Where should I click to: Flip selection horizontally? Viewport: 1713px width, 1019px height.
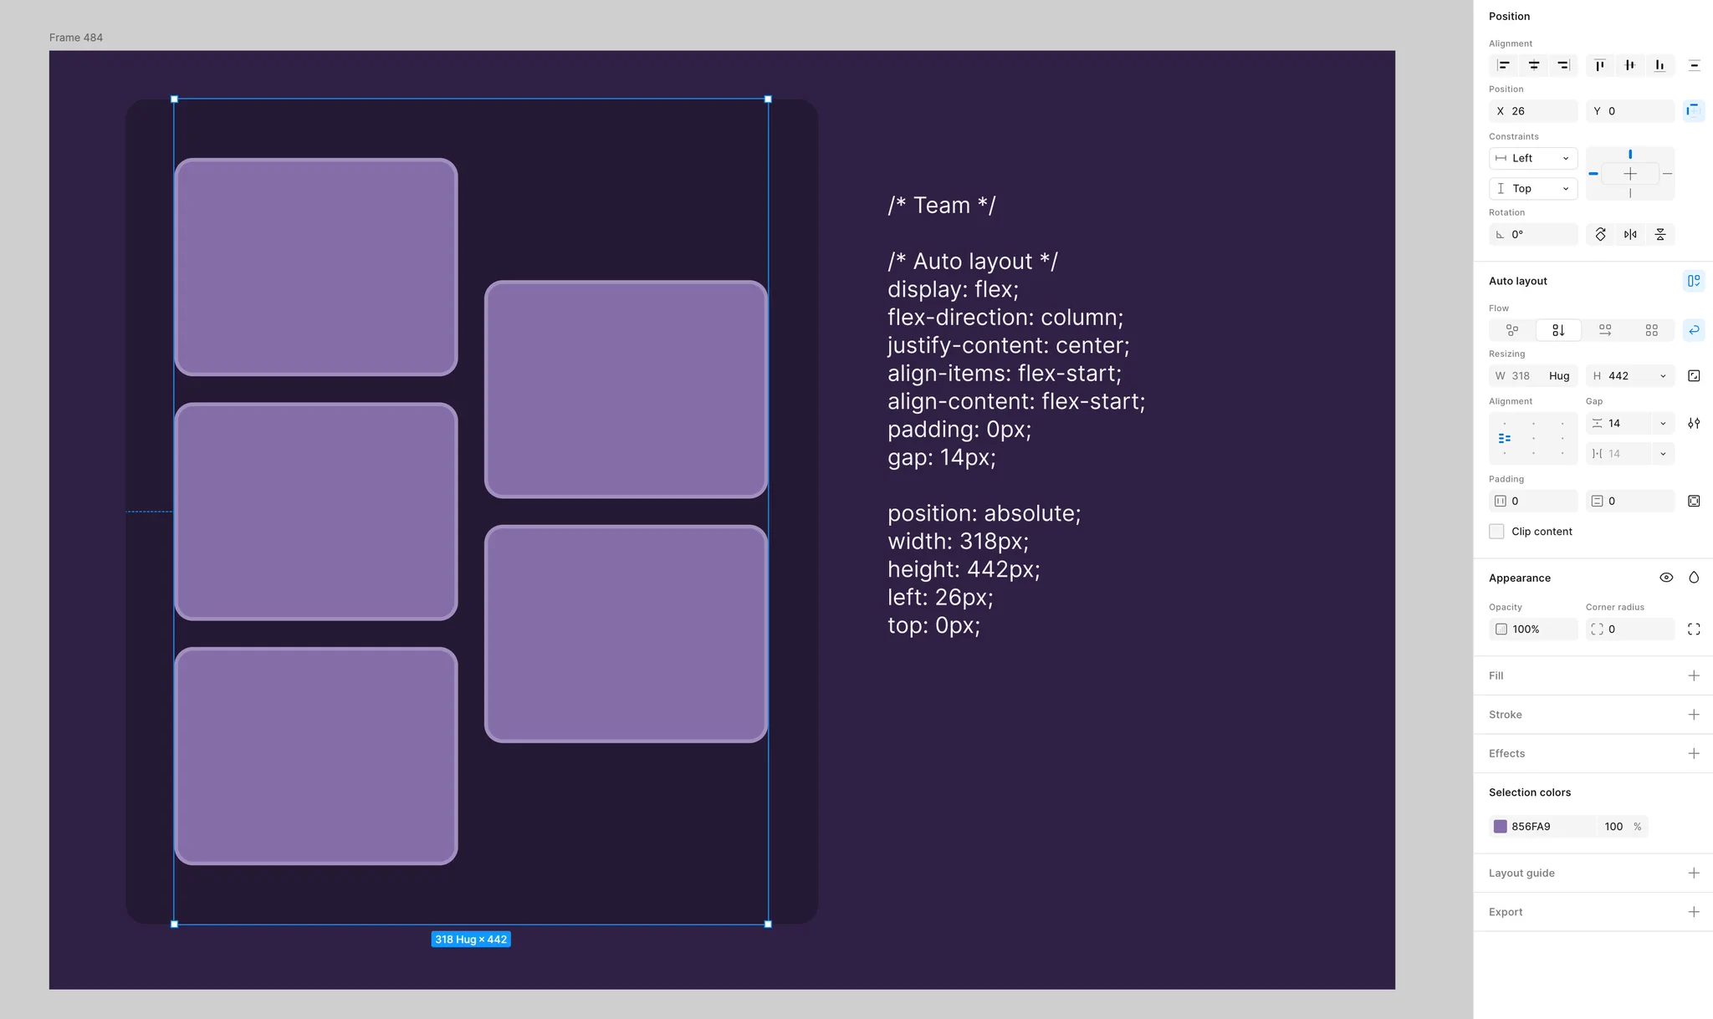point(1630,235)
